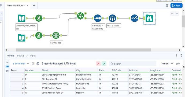Click the Spatial Match U output anchor
The width and height of the screenshot is (185, 97).
pyautogui.click(x=85, y=18)
